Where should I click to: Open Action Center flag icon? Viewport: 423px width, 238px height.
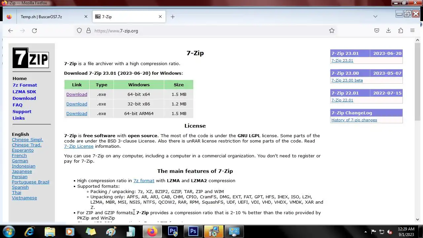[373, 232]
